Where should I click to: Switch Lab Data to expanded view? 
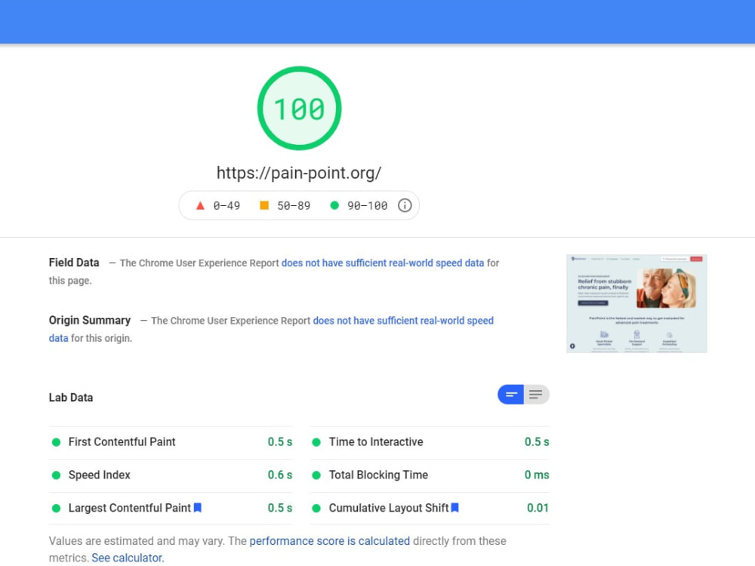click(536, 395)
